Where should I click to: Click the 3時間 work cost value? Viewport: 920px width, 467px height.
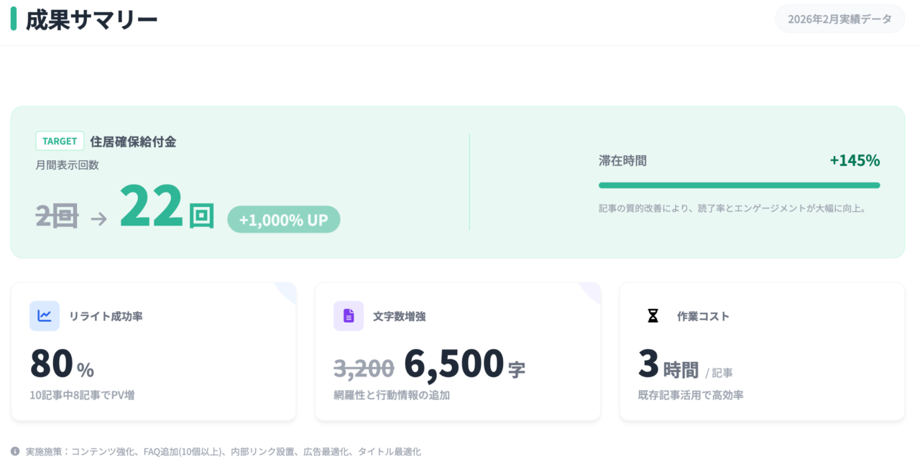[668, 364]
